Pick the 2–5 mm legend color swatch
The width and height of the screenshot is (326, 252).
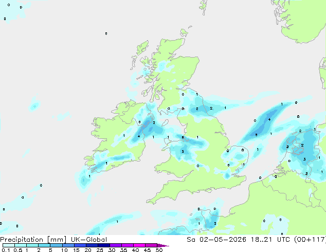(x=44, y=245)
